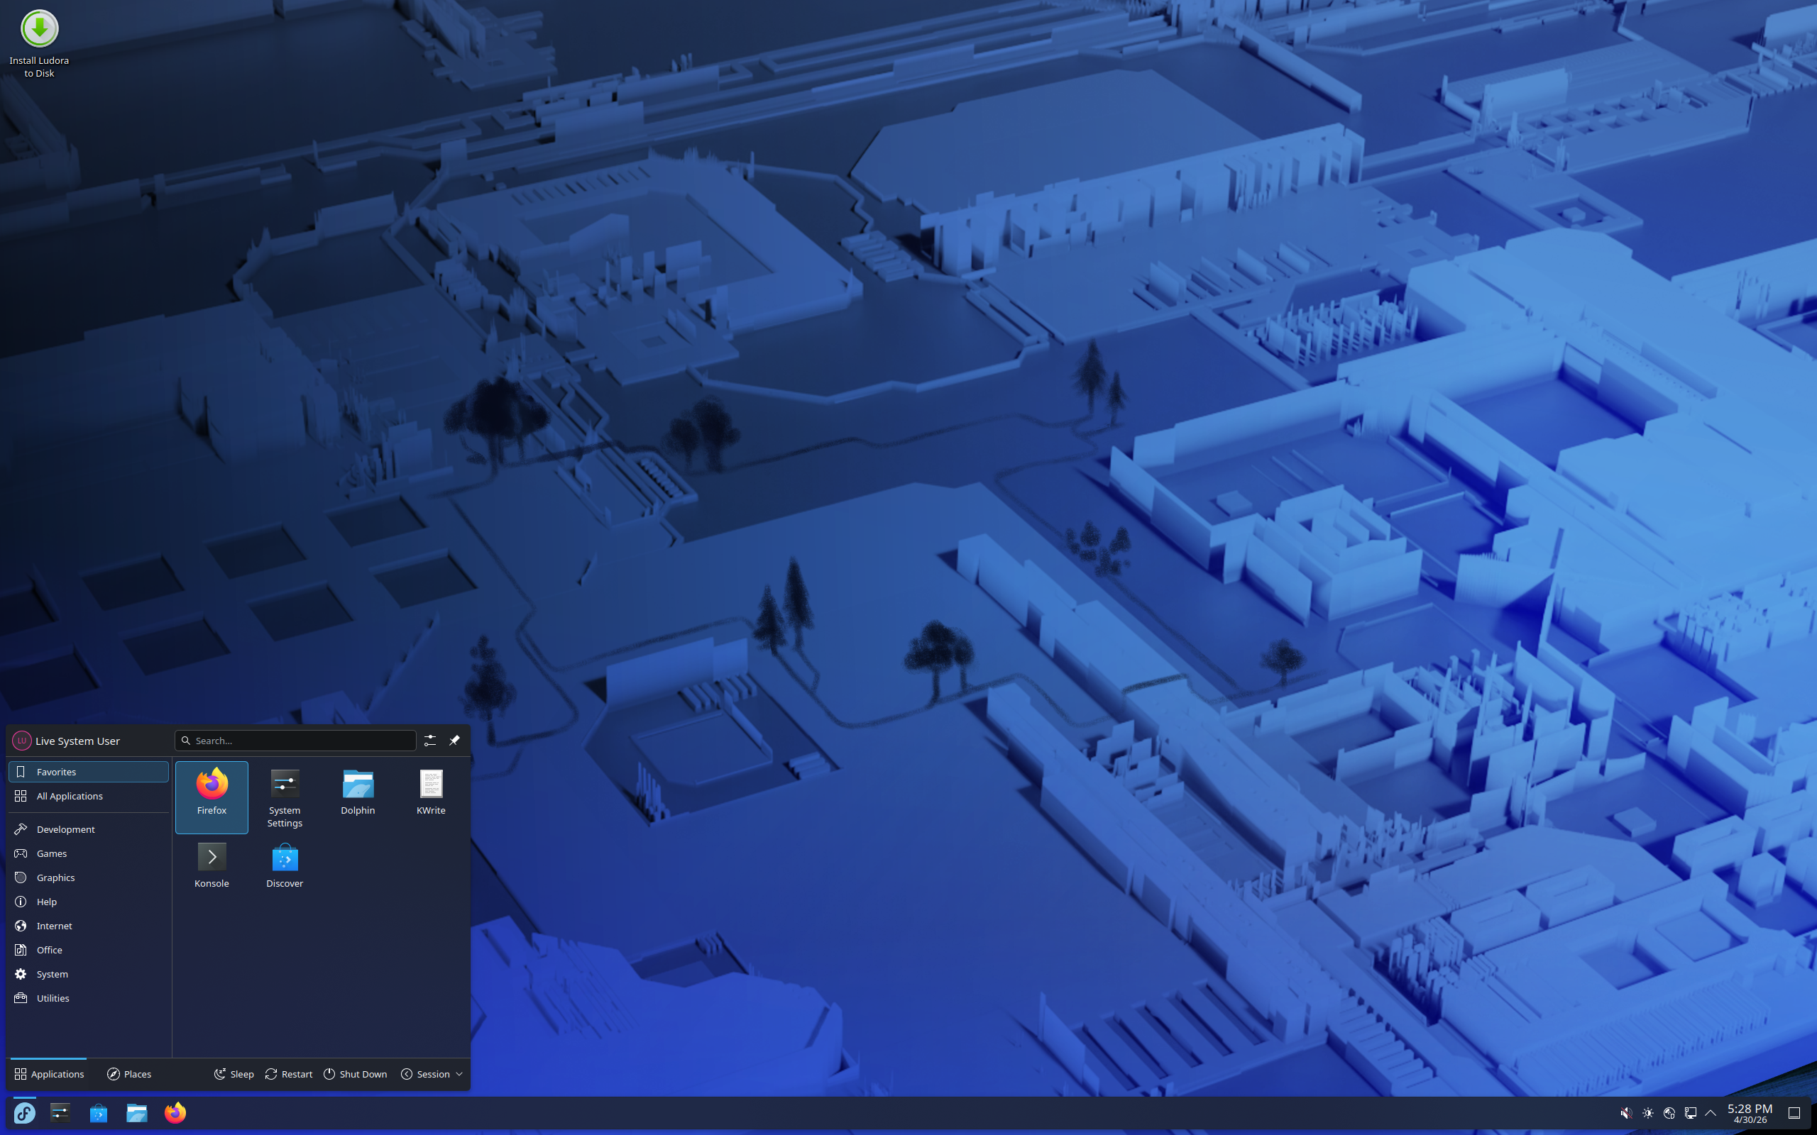
Task: Open Discover from the taskbar
Action: (99, 1112)
